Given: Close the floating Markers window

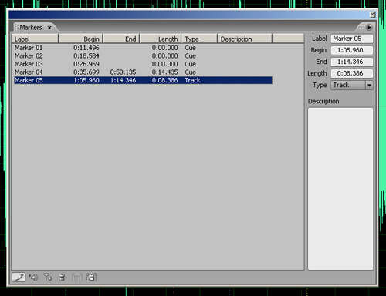Looking at the screenshot, I should tap(372, 15).
